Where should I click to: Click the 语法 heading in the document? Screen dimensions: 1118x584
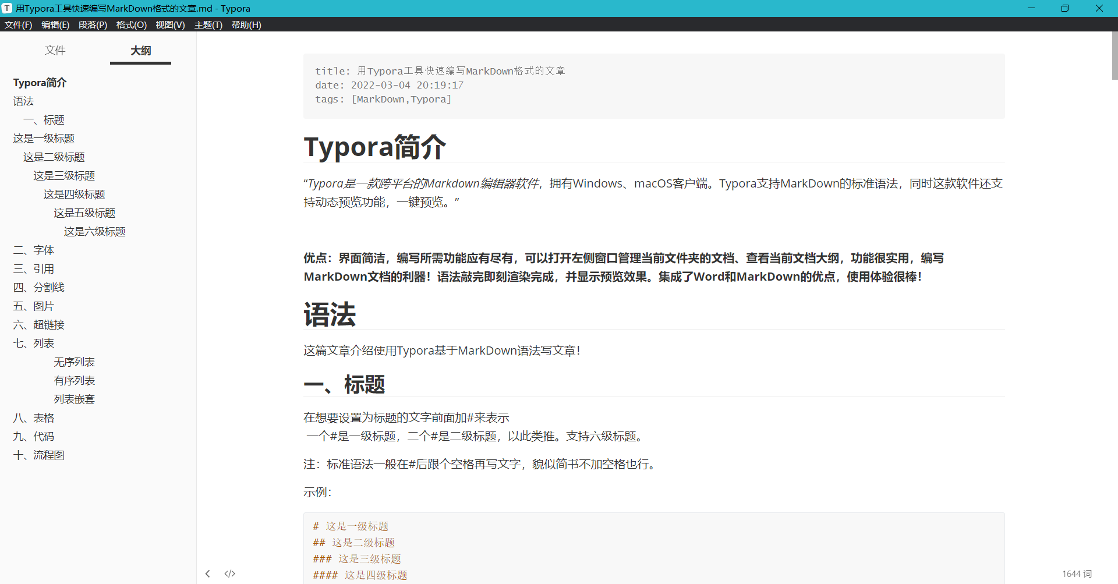point(330,314)
